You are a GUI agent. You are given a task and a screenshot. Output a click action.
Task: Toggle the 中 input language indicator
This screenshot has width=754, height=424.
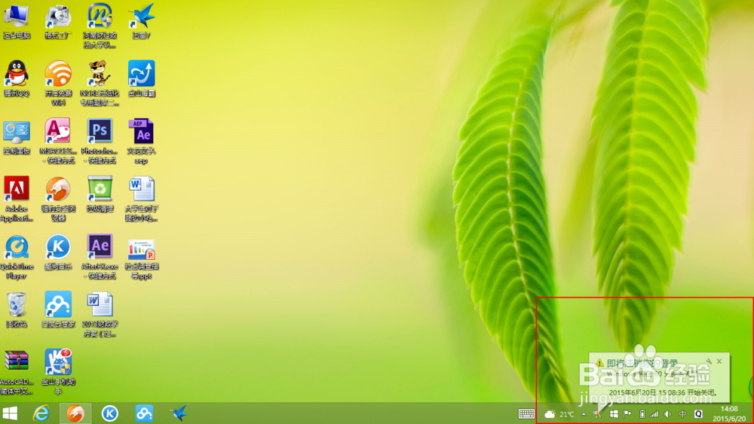tap(682, 414)
